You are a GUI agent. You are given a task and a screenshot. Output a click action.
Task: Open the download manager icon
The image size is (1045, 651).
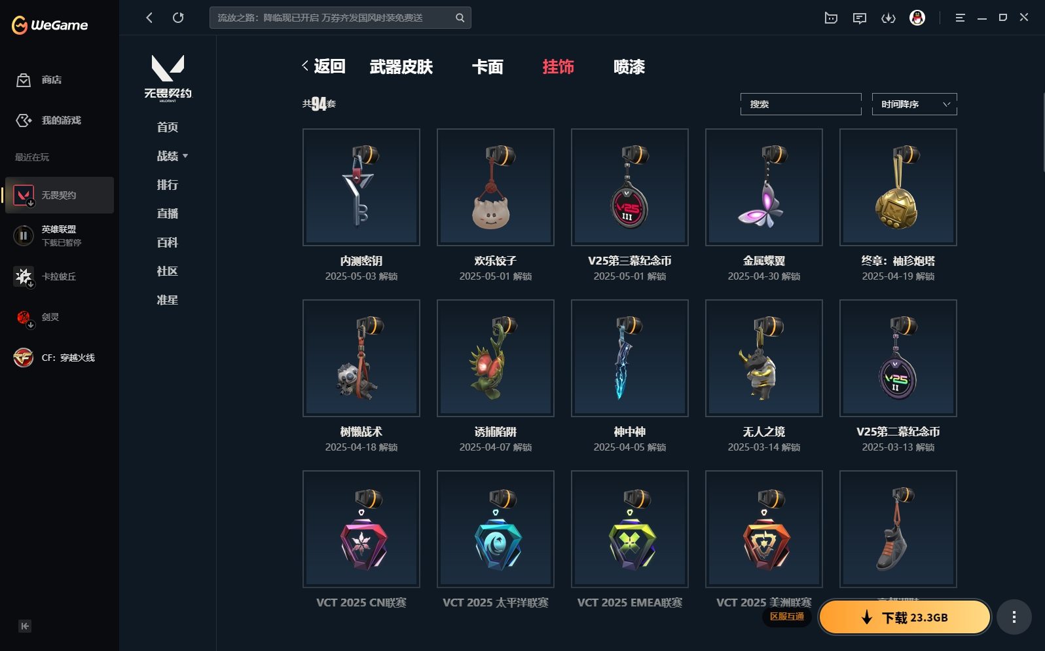point(889,18)
